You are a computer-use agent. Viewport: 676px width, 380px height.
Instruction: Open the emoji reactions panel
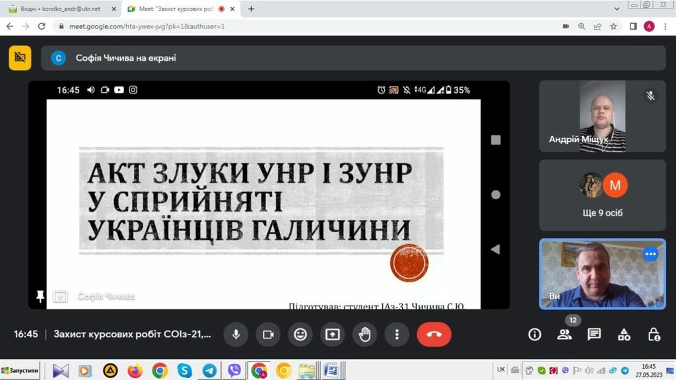(300, 334)
